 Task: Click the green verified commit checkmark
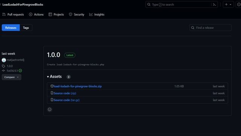(20, 71)
